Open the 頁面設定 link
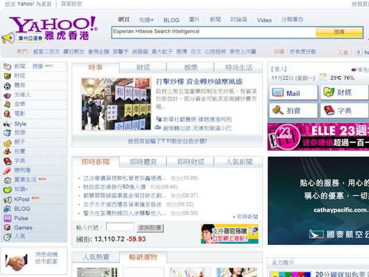Viewport: 369px width, 277px height. point(71,4)
